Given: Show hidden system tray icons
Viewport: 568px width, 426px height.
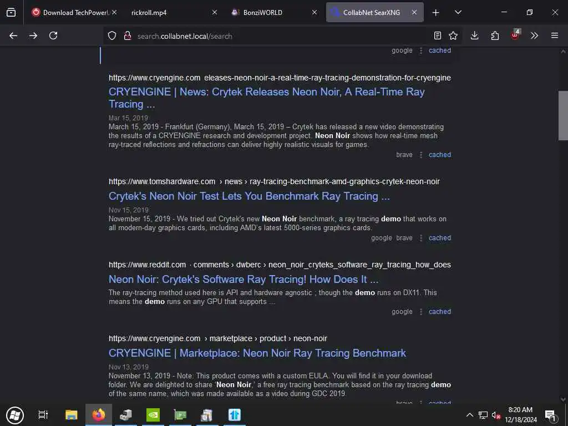Looking at the screenshot, I should coord(469,415).
